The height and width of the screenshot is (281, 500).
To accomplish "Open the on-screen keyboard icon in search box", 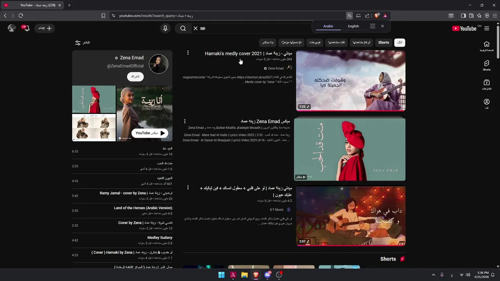I will point(203,28).
